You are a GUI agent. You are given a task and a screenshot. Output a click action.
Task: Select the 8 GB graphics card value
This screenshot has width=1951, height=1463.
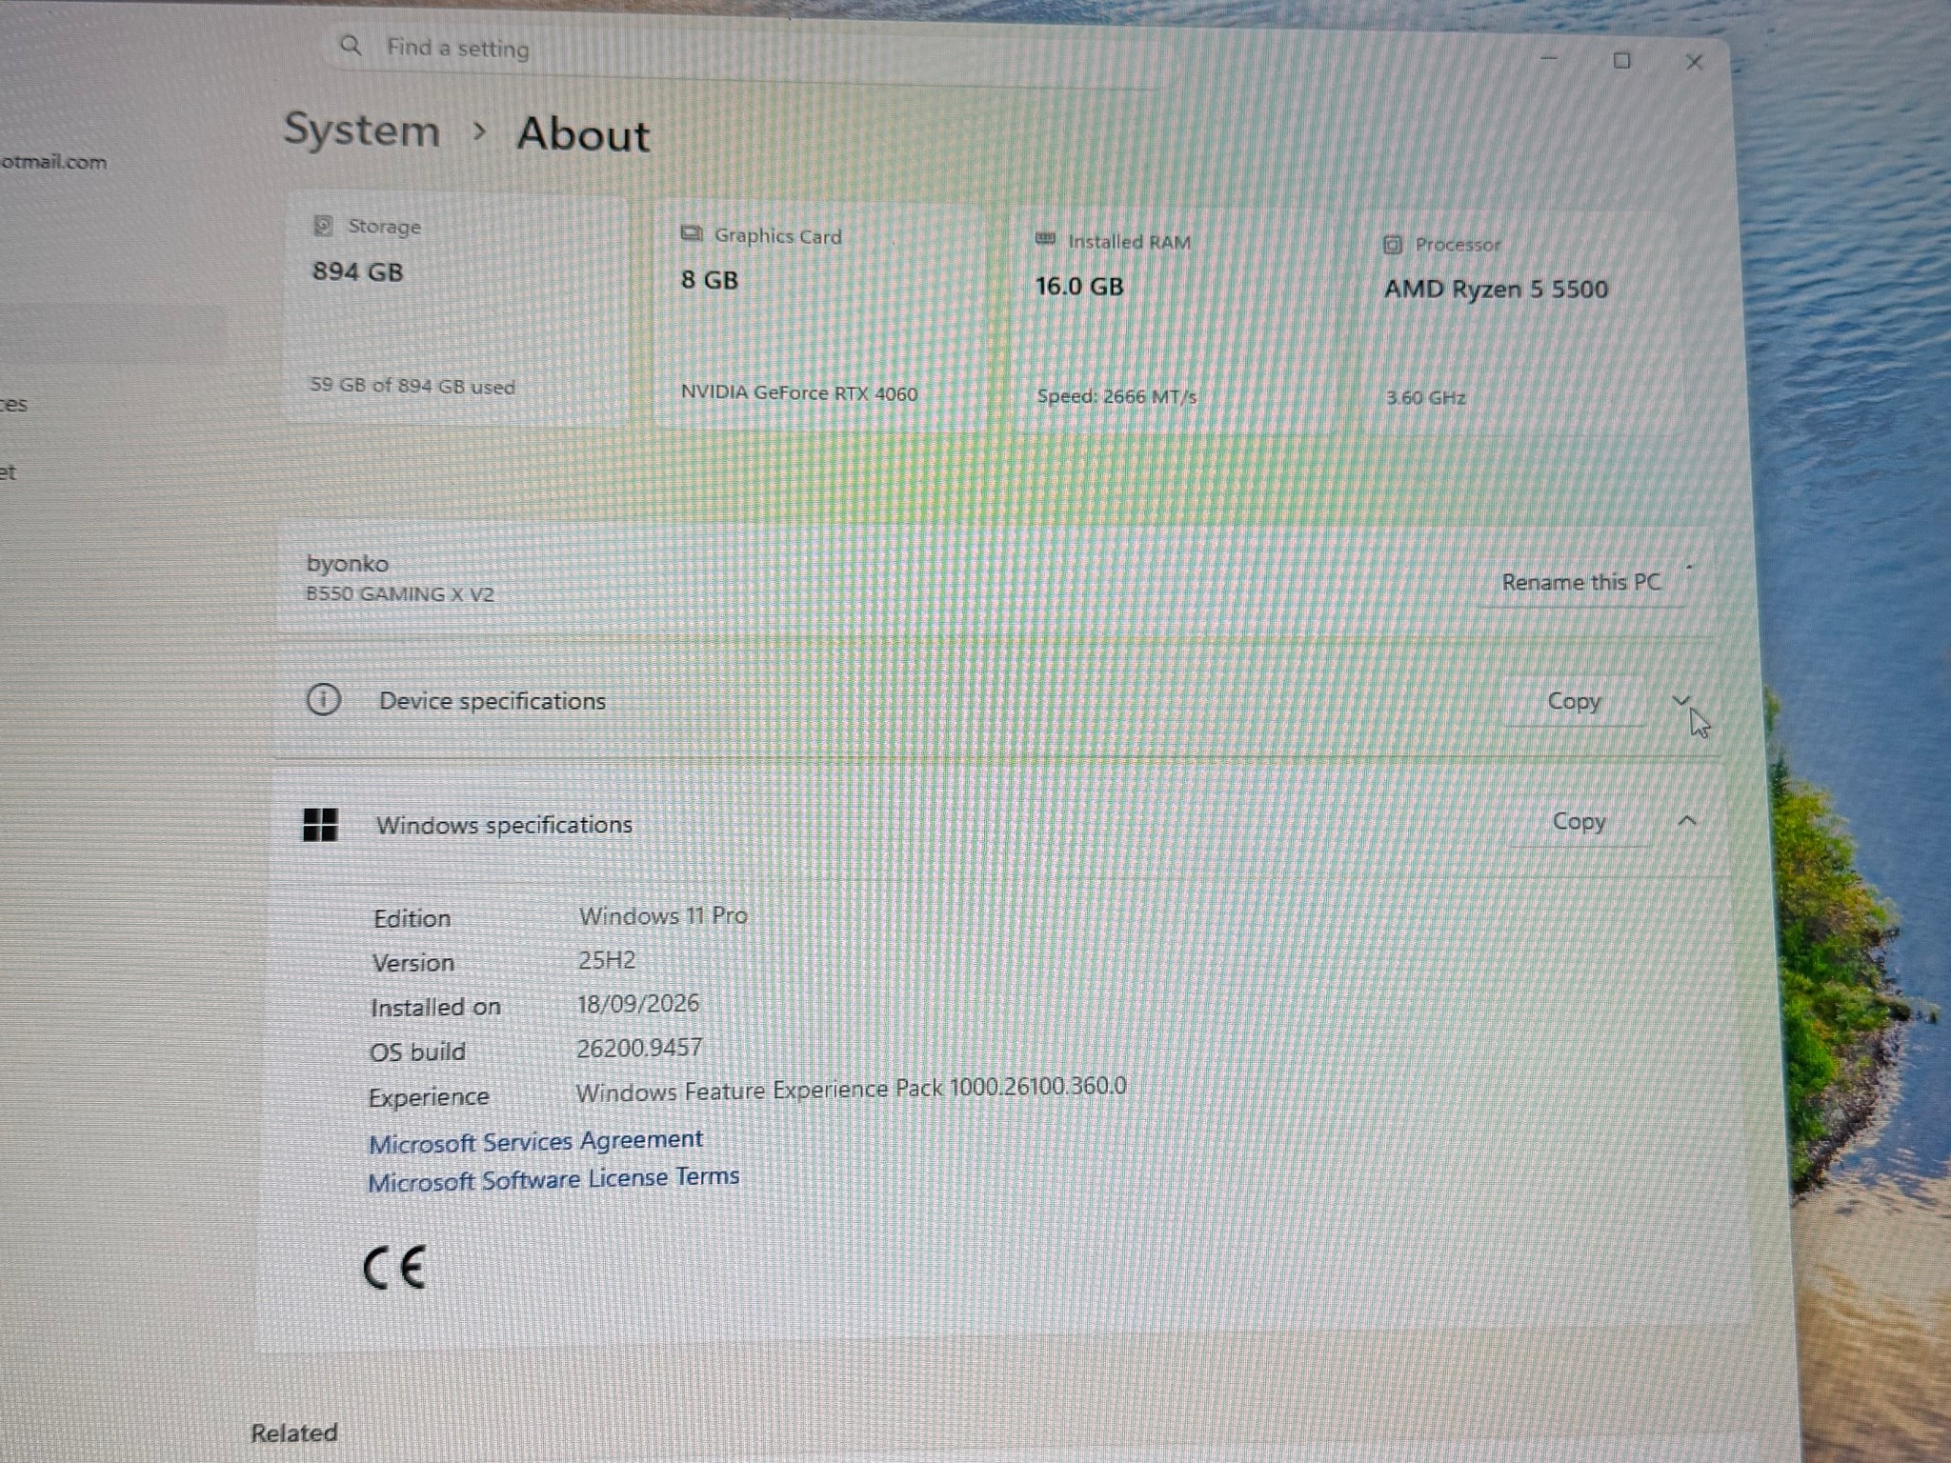point(710,280)
